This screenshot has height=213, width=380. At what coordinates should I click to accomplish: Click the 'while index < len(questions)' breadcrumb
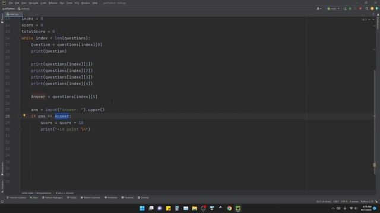(x=36, y=193)
